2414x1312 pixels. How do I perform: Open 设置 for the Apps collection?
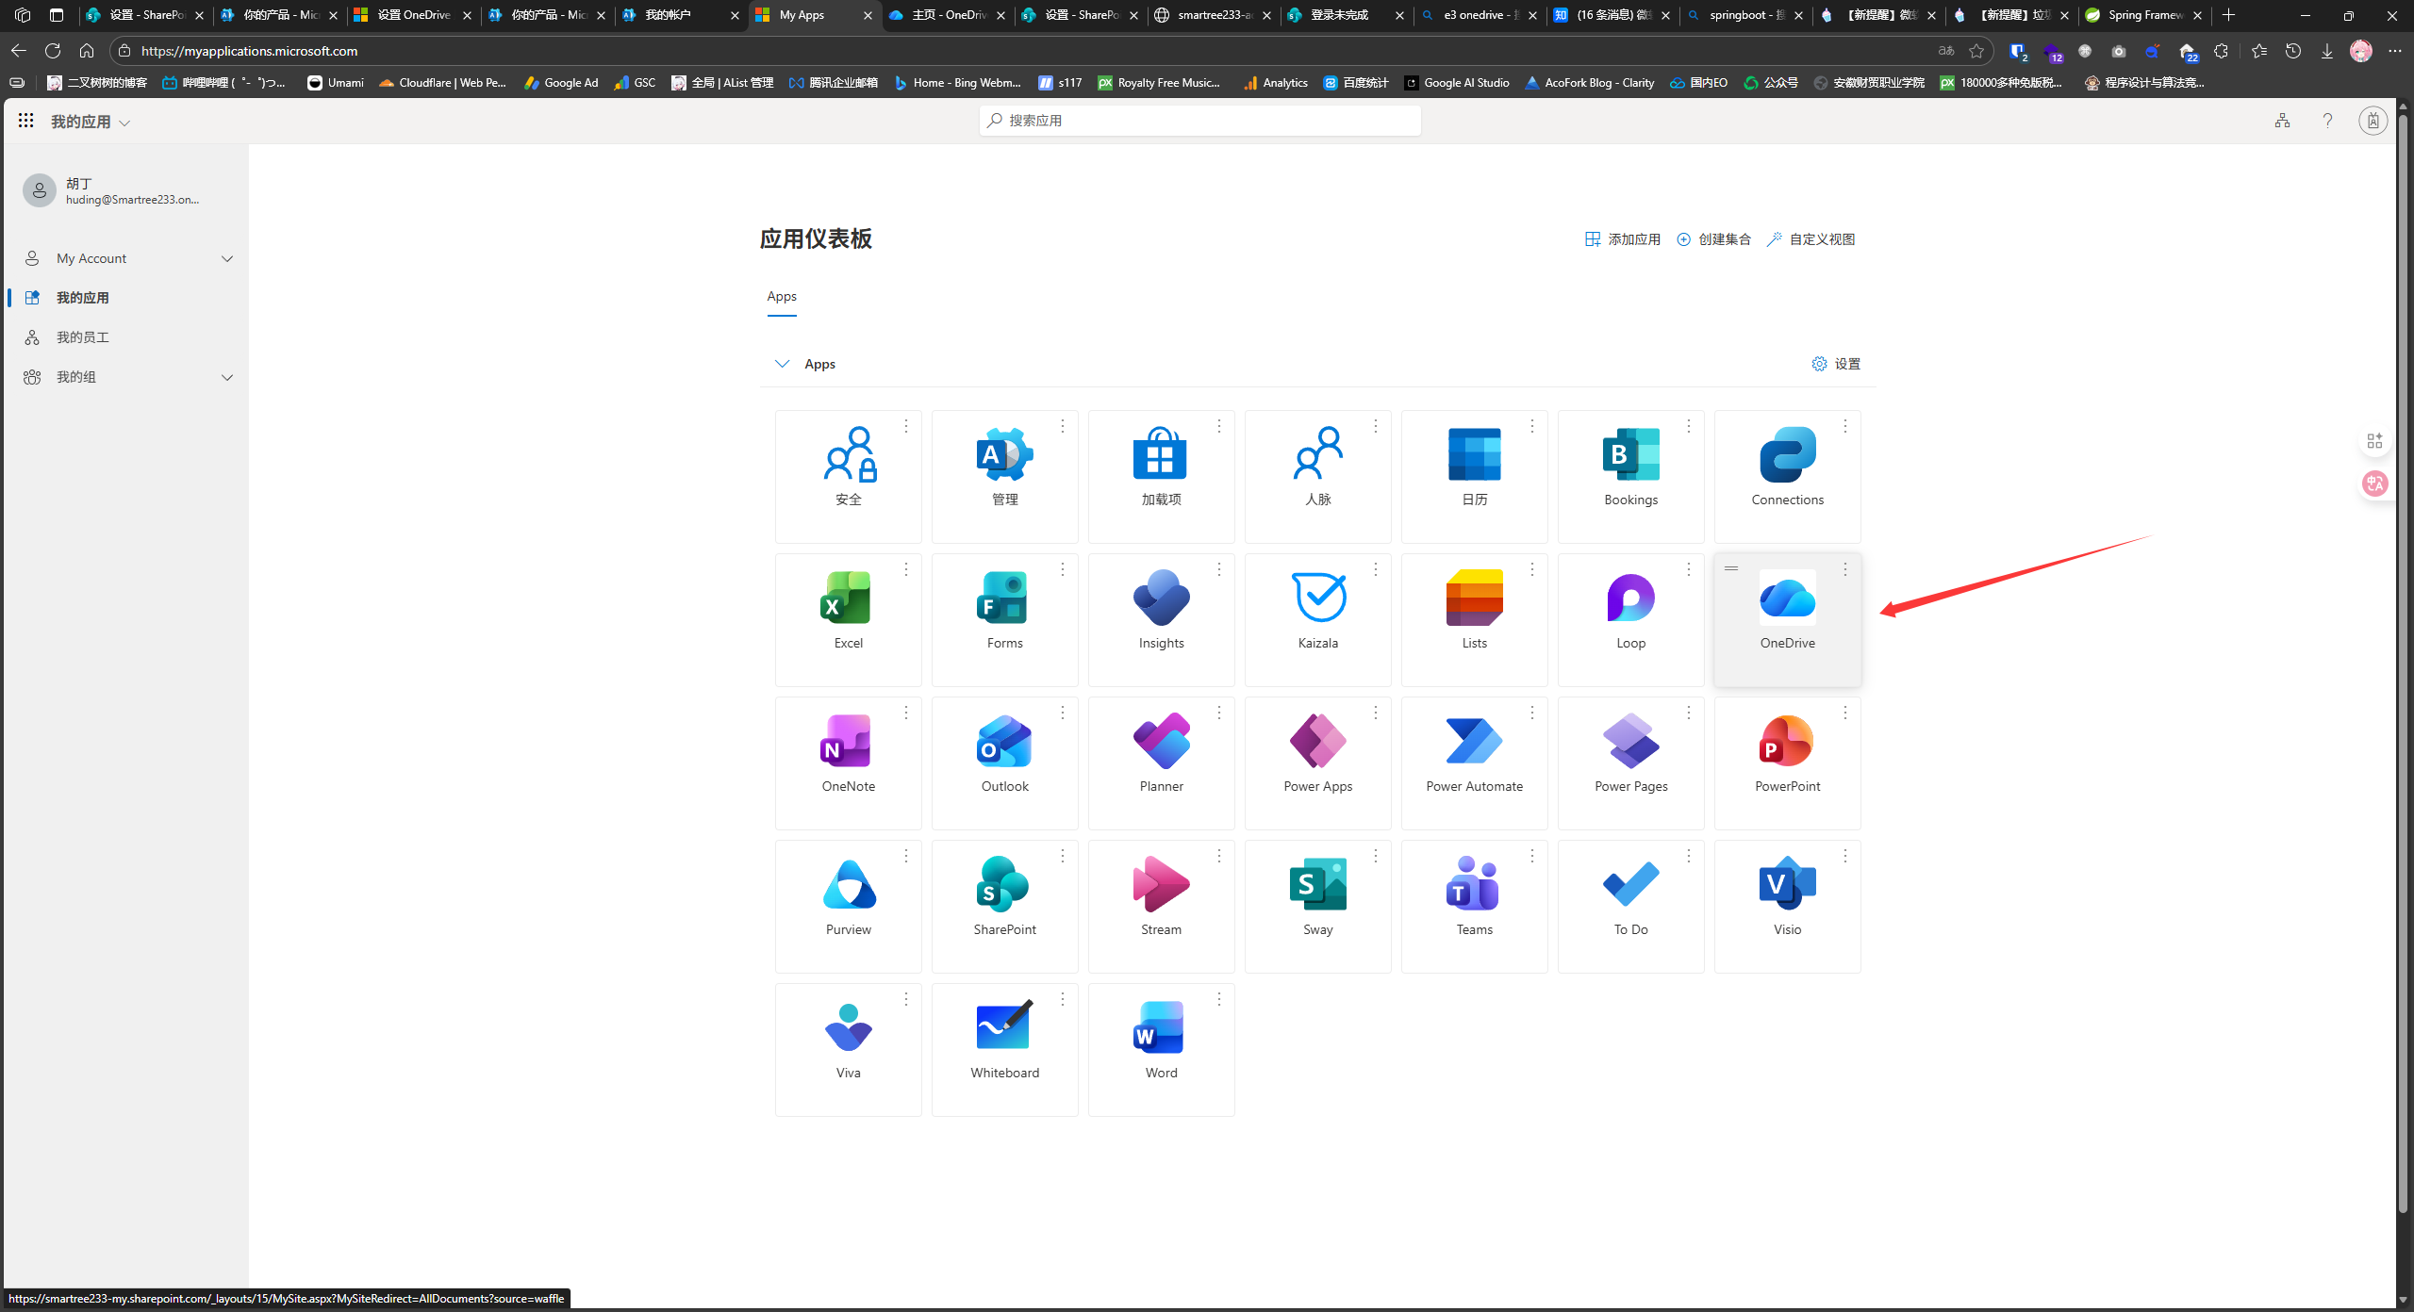1836,364
